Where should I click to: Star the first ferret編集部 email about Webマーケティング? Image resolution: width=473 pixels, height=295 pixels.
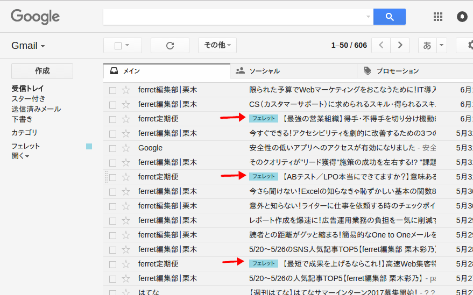pos(126,90)
